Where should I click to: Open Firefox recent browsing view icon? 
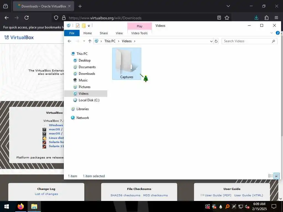(6, 6)
